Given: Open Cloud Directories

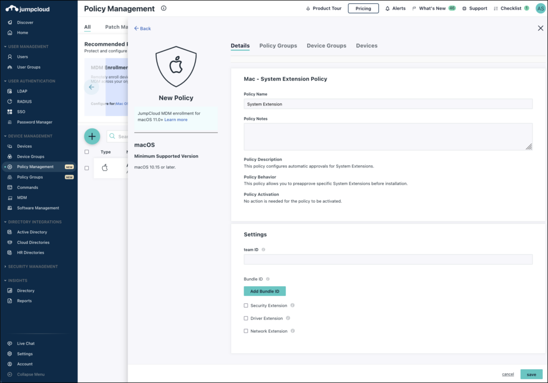Looking at the screenshot, I should pos(33,242).
